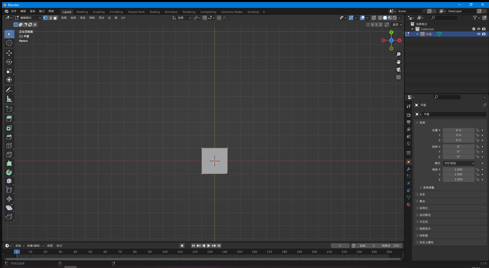Click the 位置 X value field
Image resolution: width=489 pixels, height=268 pixels.
pyautogui.click(x=459, y=130)
